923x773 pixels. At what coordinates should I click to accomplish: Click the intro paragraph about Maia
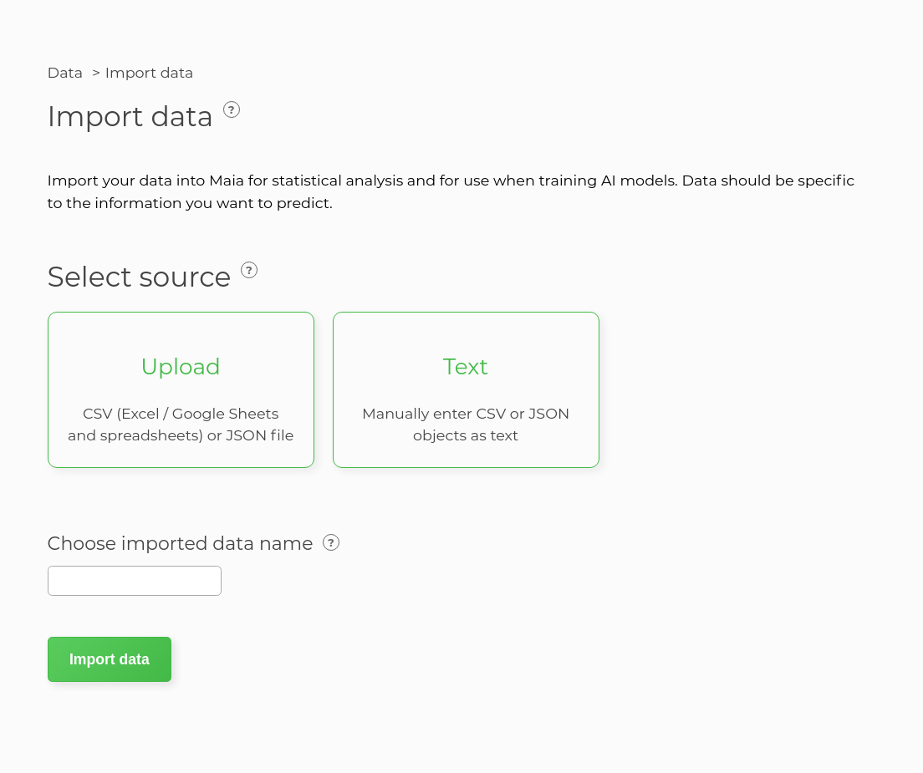tap(451, 191)
